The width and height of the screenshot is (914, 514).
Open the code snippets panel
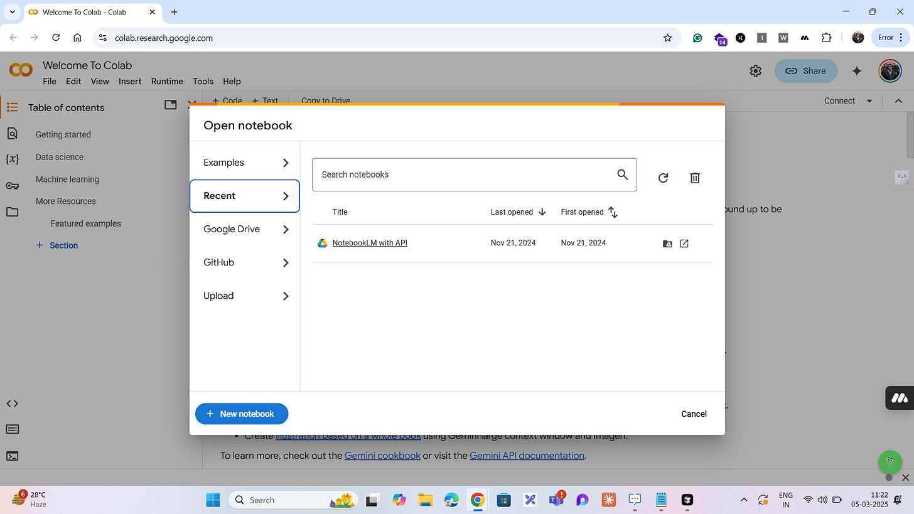tap(12, 404)
